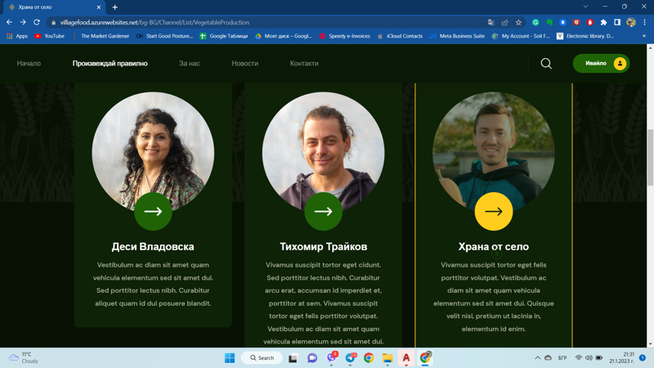Open the Chrome Extensions puzzle icon

603,22
